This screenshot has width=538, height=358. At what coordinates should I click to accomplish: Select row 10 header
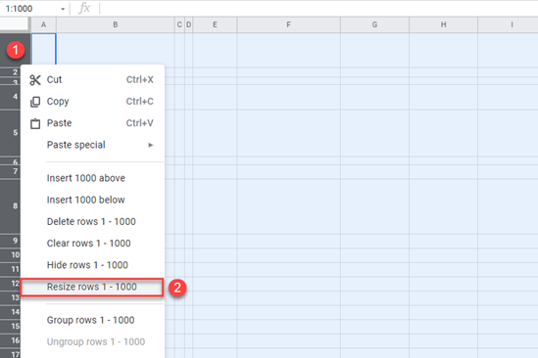tap(11, 255)
